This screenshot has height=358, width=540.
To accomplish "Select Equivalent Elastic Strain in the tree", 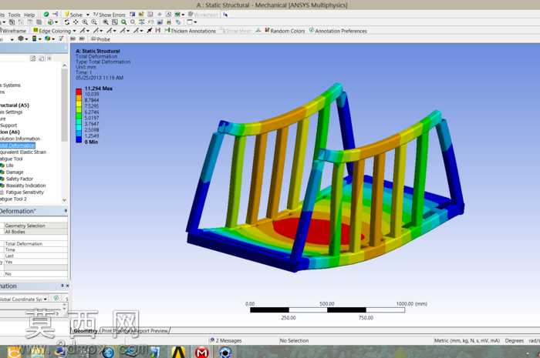I will pos(22,152).
